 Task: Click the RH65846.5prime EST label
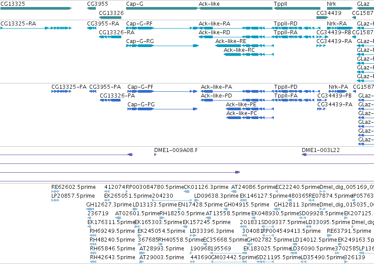[x=113, y=249]
